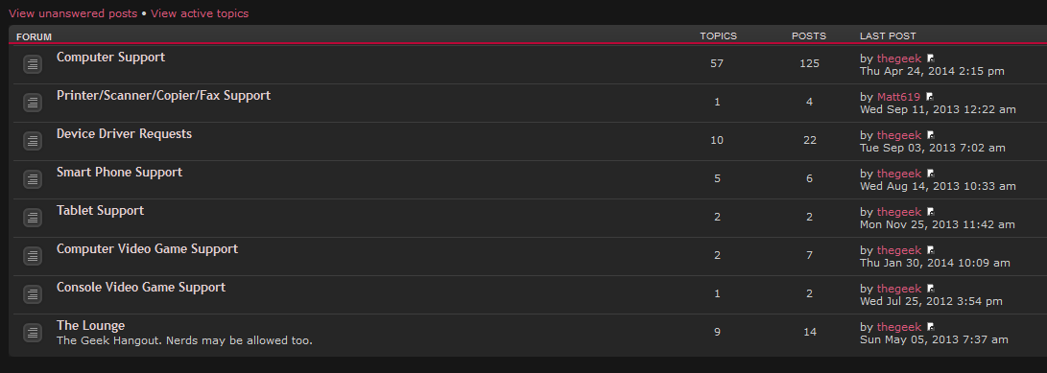View latest post icon in Computer Support row

pos(931,58)
